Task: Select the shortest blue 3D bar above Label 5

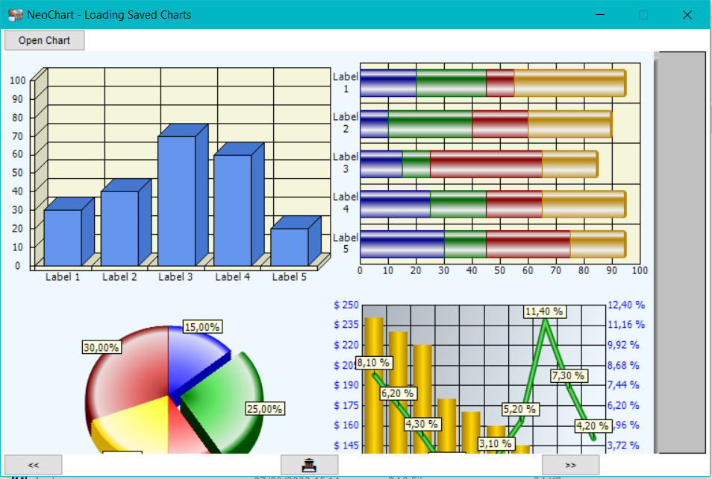Action: [289, 247]
